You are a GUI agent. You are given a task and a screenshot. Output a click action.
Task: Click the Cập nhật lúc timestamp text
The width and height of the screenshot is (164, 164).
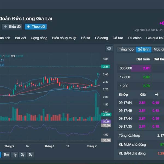coord(148,30)
